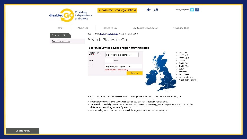Screen dimensions: 247x139
Task: Focus the town, city or postcode field
Action: click(x=123, y=66)
